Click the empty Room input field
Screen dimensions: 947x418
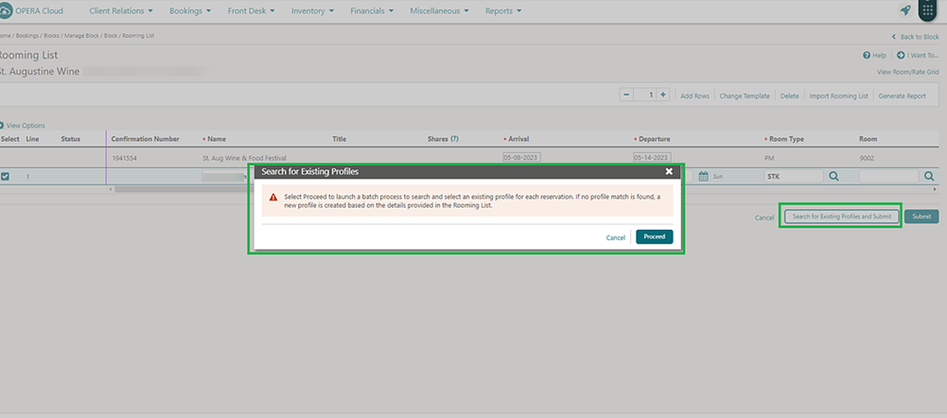pos(888,177)
